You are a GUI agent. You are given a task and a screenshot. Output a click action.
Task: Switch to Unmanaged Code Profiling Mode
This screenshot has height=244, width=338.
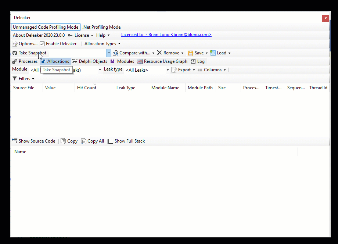[x=46, y=27]
